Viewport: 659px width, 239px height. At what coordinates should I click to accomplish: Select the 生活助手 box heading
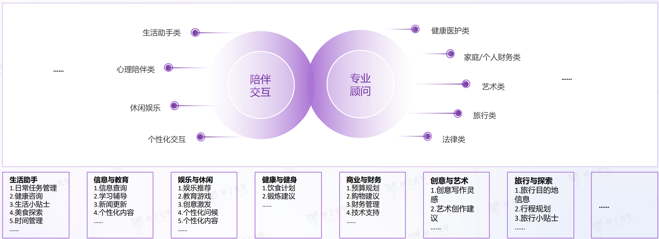24,180
